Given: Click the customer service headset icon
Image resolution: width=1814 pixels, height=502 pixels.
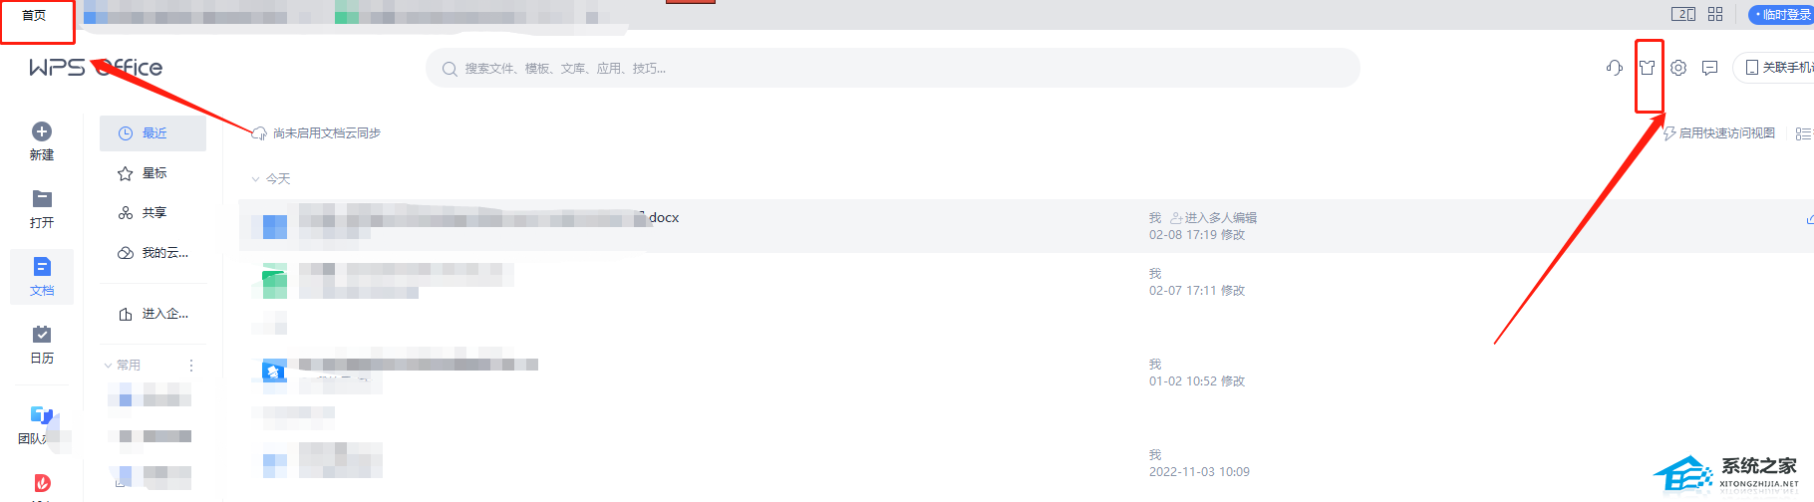Looking at the screenshot, I should (1615, 68).
